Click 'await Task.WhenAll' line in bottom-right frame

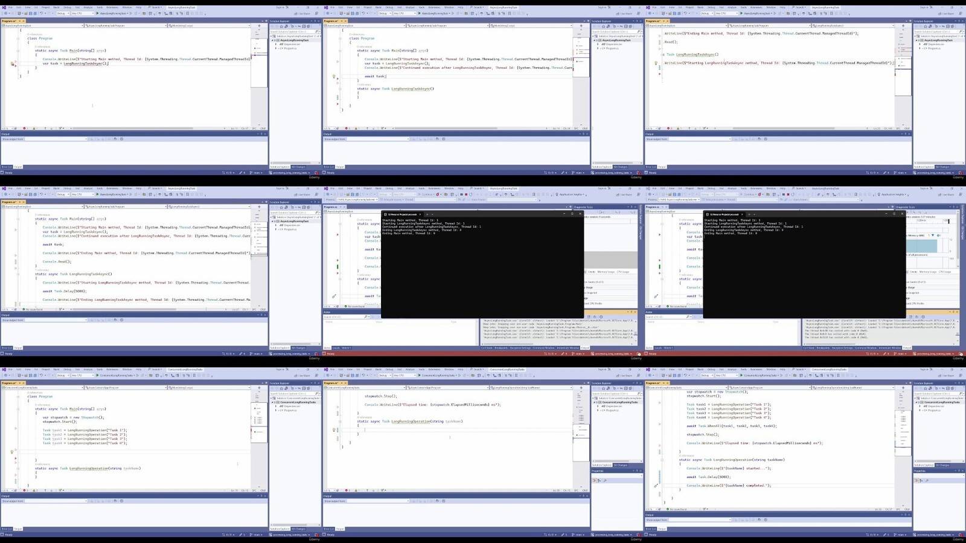(x=732, y=426)
